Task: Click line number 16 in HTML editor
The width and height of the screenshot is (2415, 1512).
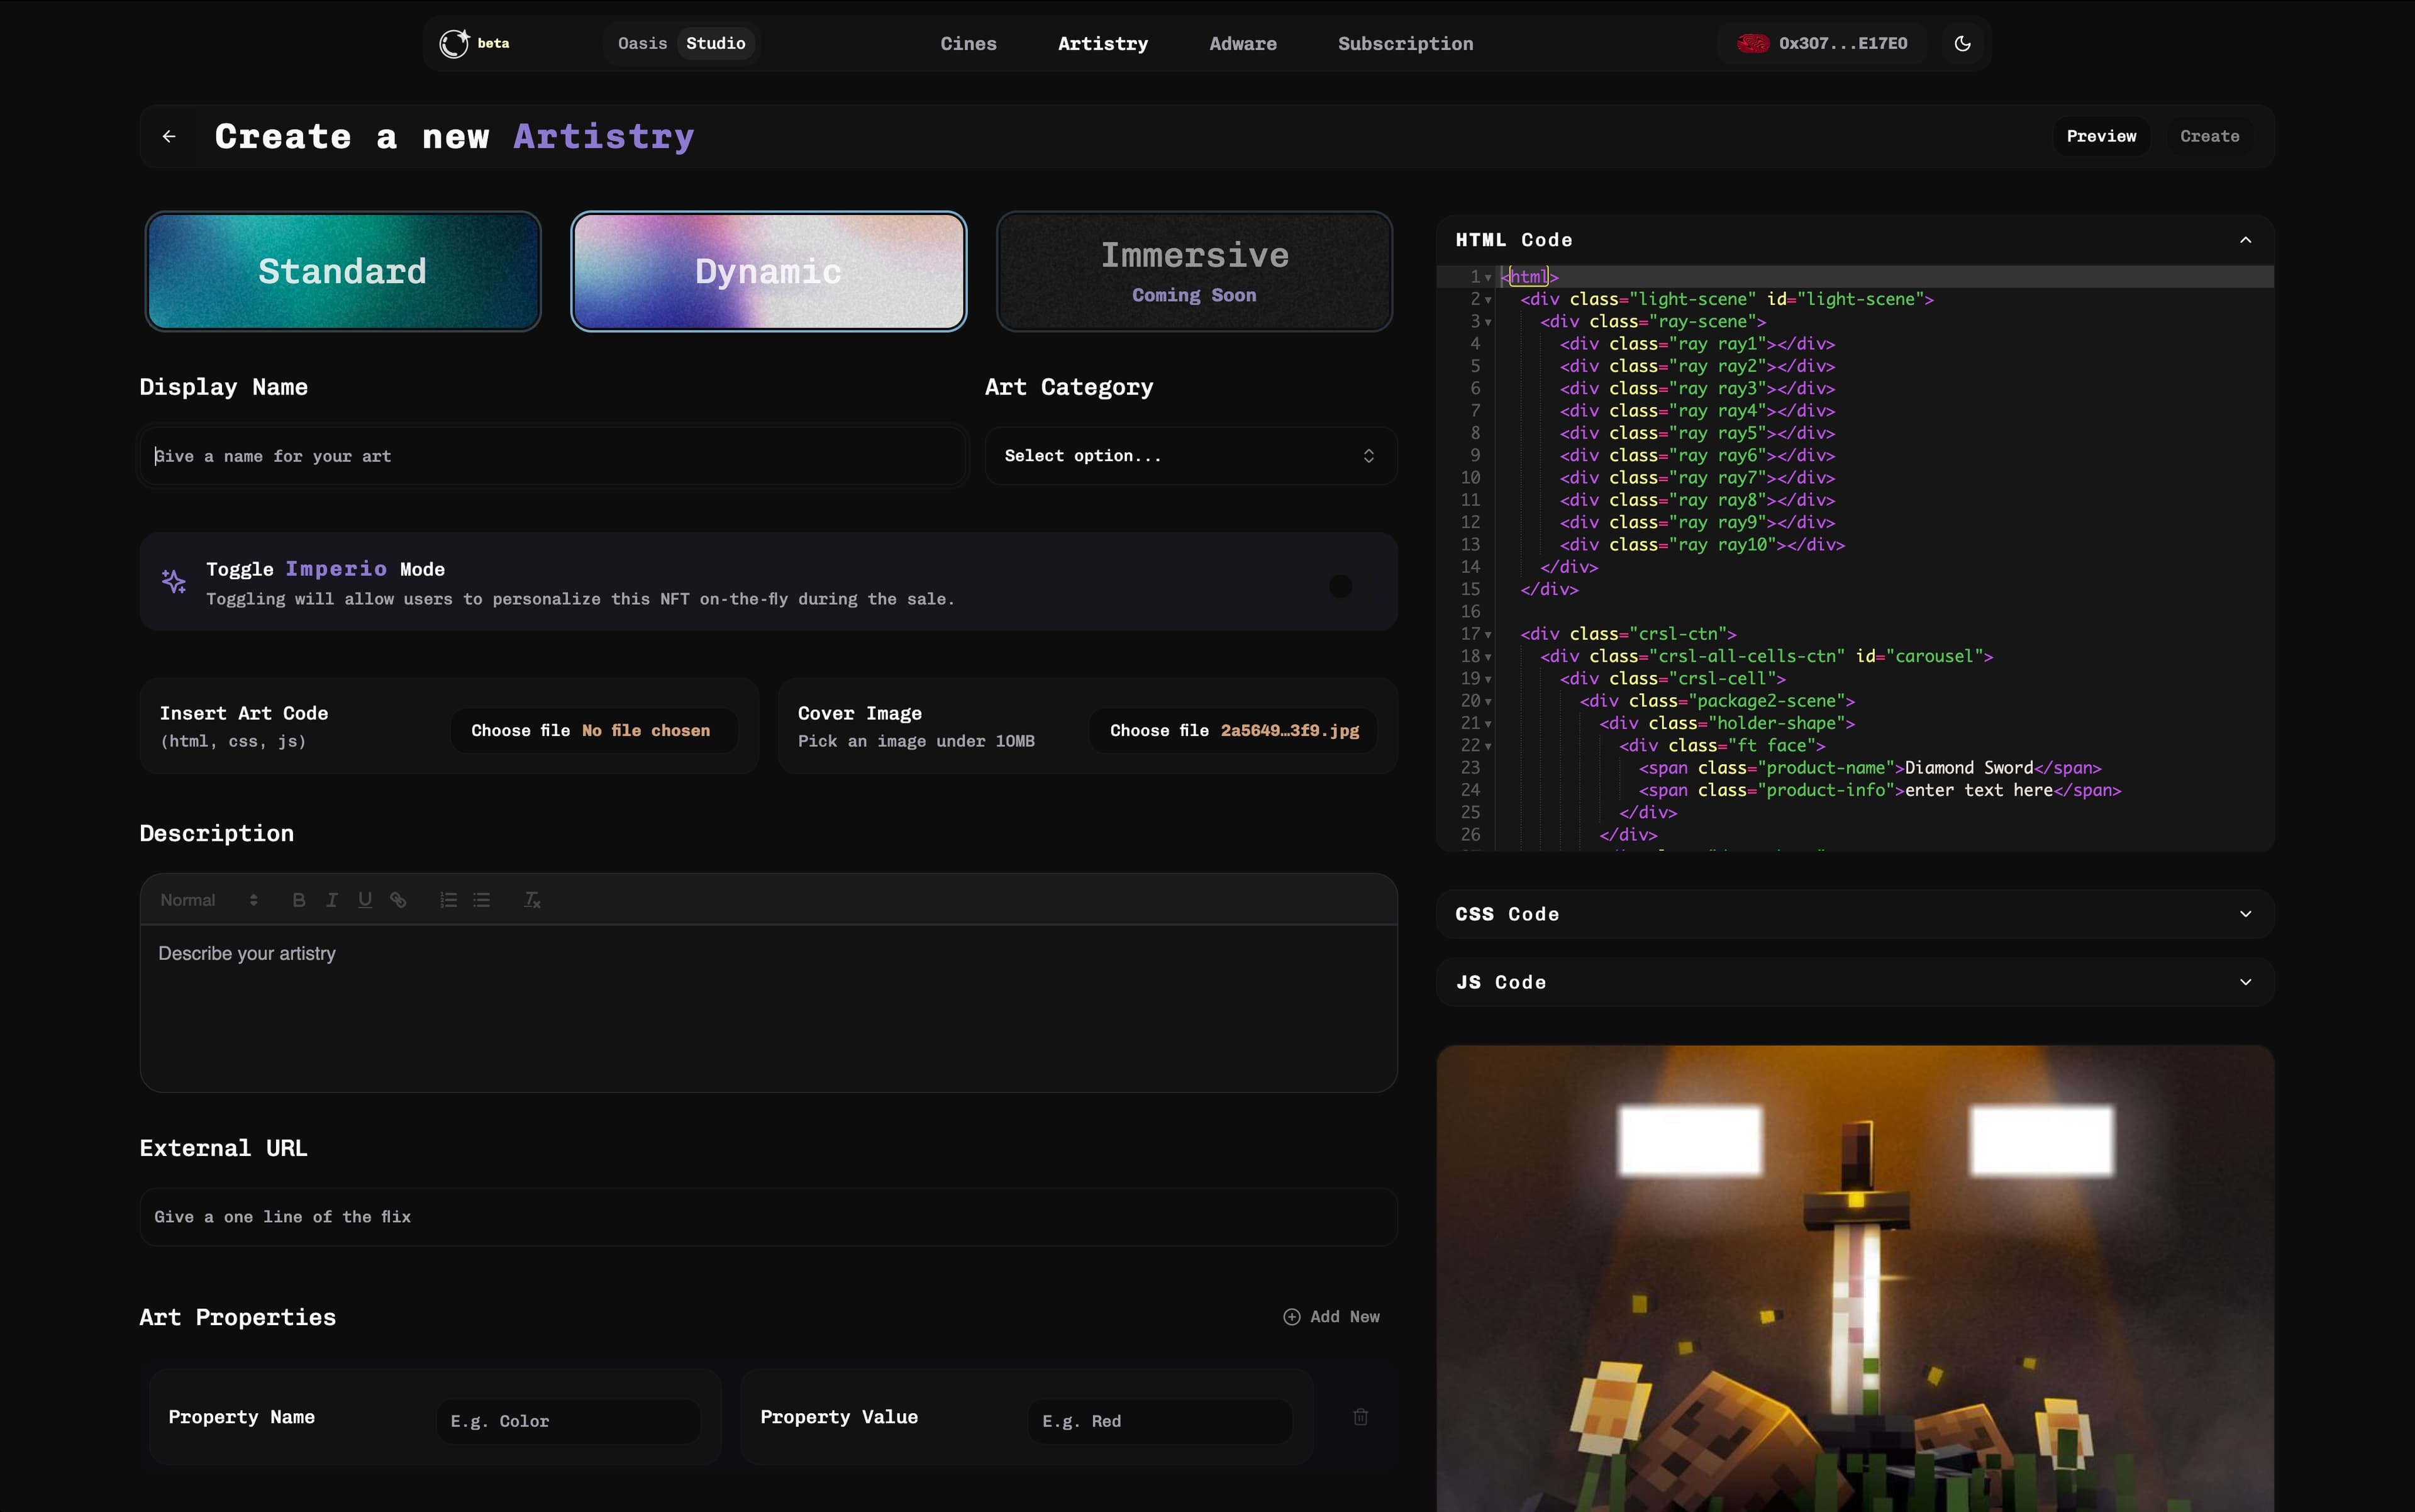Action: (1469, 612)
